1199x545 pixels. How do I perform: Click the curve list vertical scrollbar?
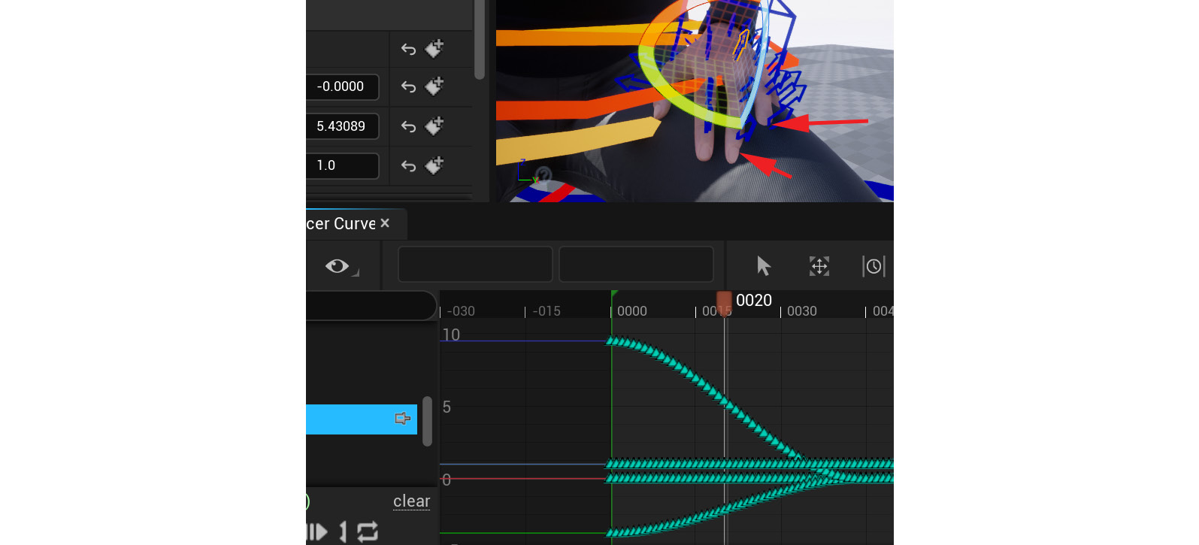pyautogui.click(x=427, y=421)
